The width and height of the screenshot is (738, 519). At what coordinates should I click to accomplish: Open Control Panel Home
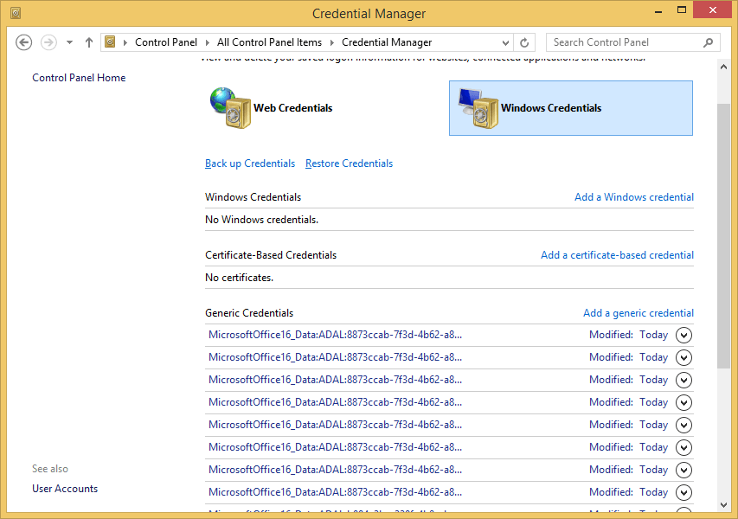coord(79,78)
